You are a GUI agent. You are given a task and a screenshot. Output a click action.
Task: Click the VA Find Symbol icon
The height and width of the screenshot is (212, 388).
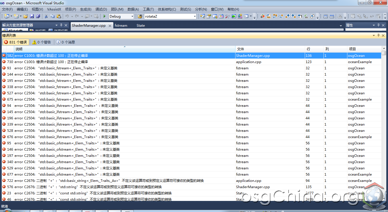click(x=275, y=16)
